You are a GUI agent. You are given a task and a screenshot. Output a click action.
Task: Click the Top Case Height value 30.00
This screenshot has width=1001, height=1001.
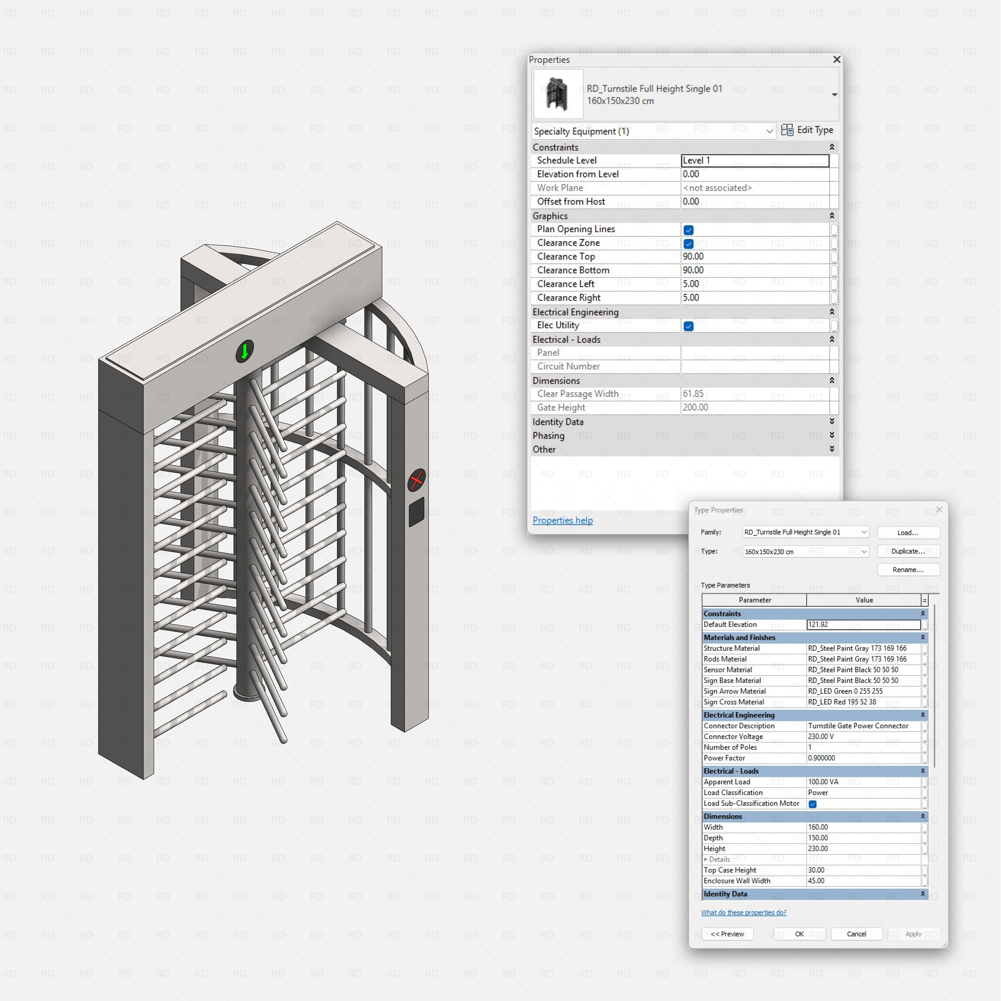(x=863, y=871)
